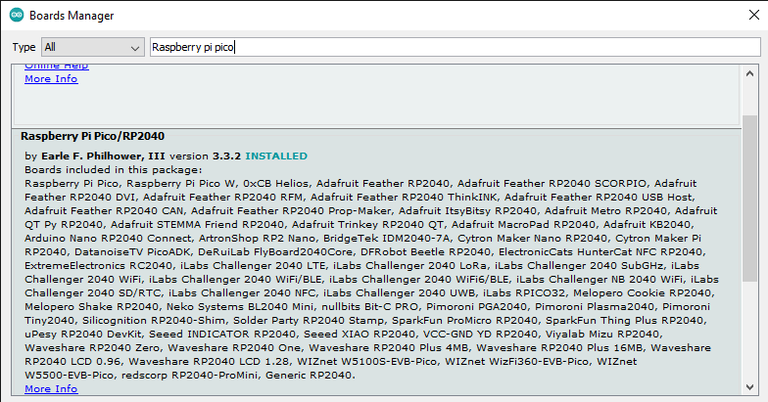Image resolution: width=768 pixels, height=402 pixels.
Task: Select the Raspberry Pi Pico/RP2040 package title
Action: click(x=92, y=137)
